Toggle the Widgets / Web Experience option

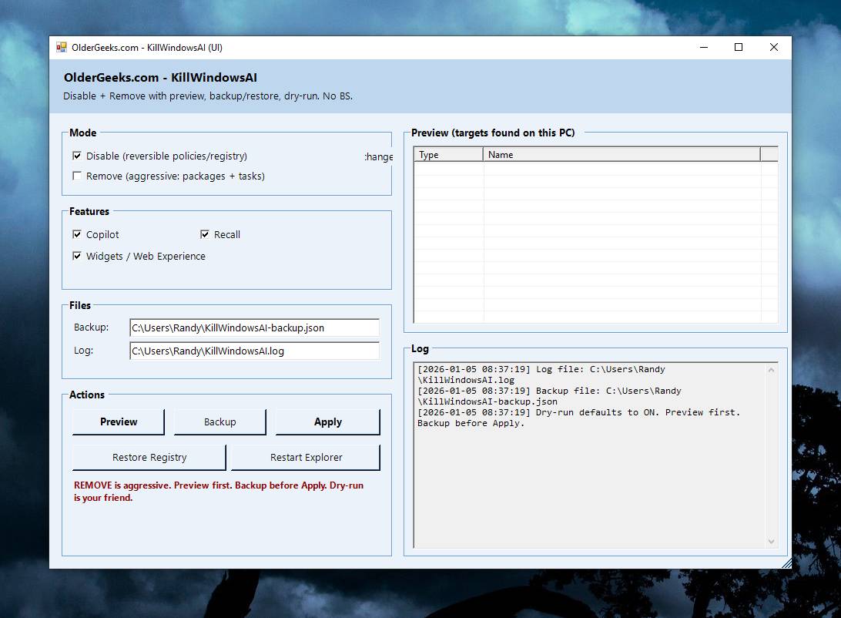coord(77,256)
